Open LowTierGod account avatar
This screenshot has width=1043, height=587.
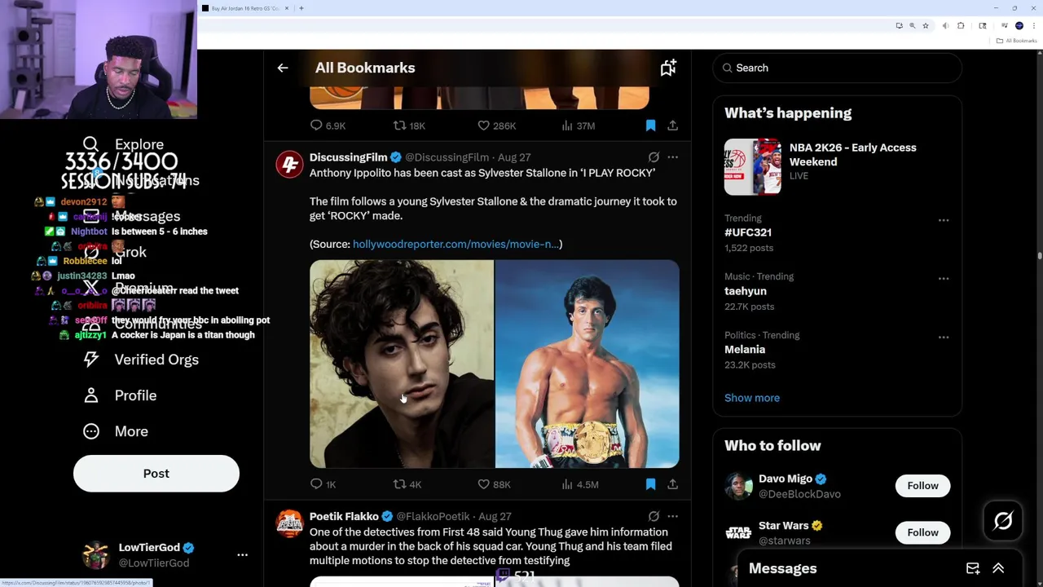pos(96,555)
